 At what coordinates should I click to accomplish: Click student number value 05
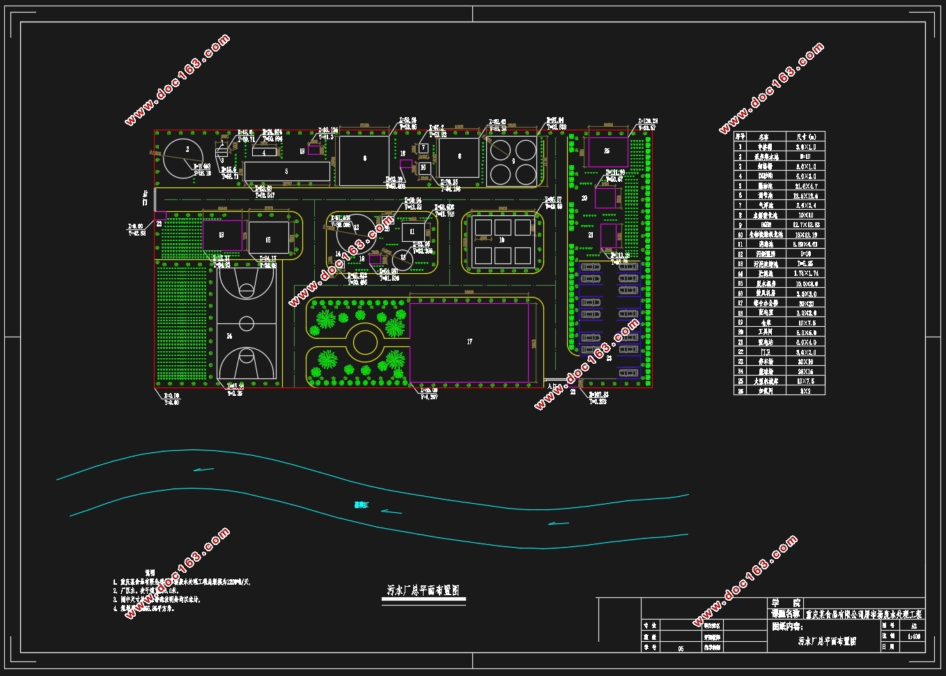681,648
